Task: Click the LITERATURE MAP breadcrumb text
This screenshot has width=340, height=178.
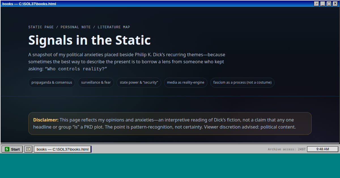Action: (x=114, y=27)
